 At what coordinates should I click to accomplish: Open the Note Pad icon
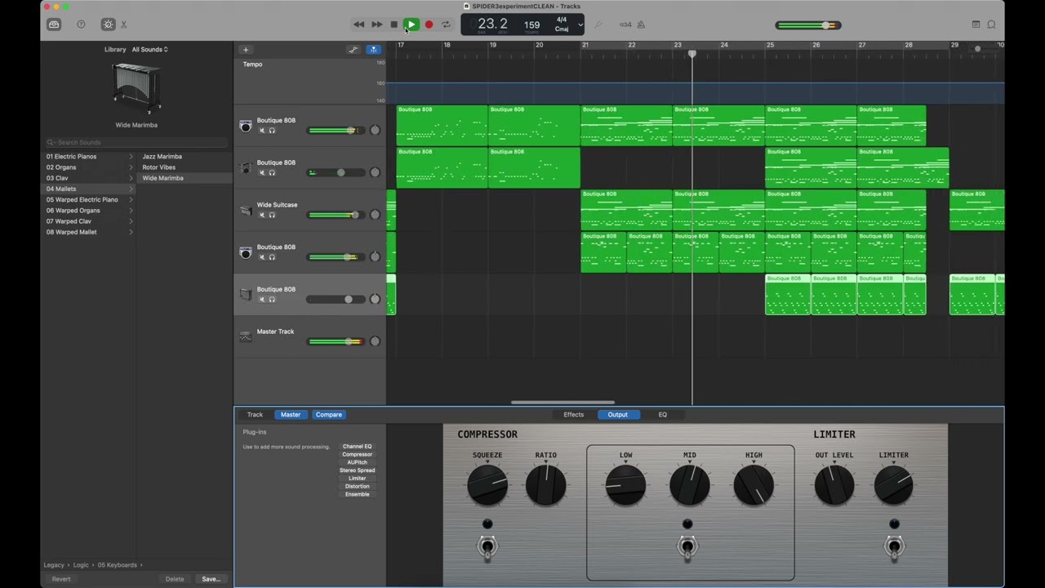click(976, 24)
